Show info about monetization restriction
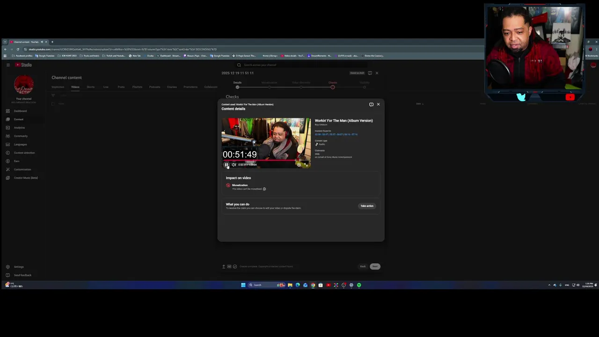 click(x=264, y=189)
